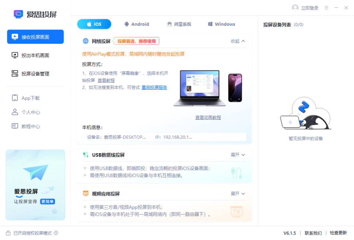
Task: Open the hamburger menu icon
Action: [326, 8]
